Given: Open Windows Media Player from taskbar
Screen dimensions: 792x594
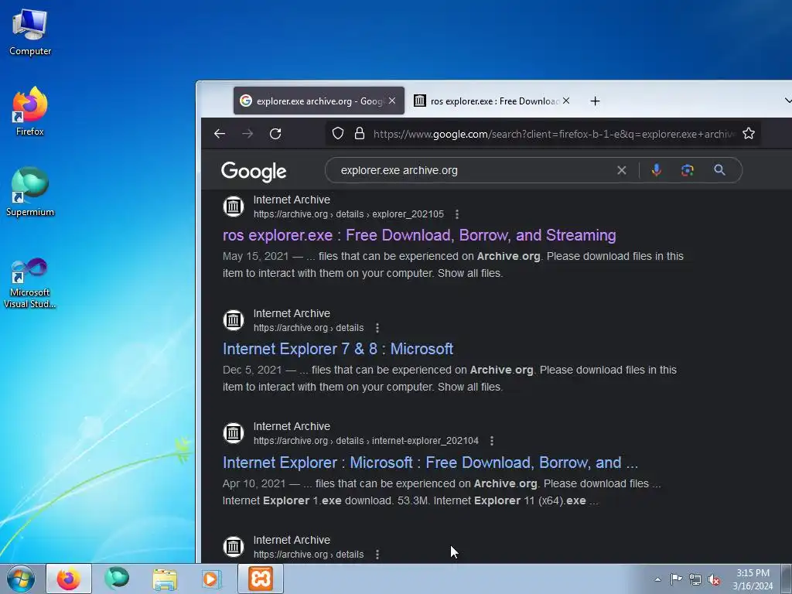Looking at the screenshot, I should click(x=211, y=579).
